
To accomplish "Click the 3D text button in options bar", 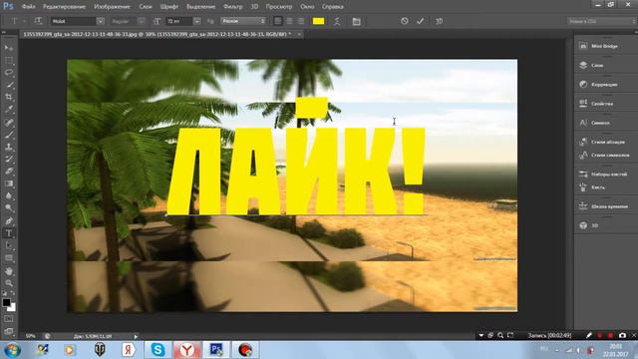I will coord(439,21).
